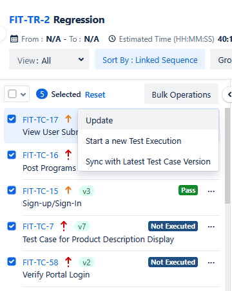Viewport: 232px width, 291px height.
Task: Click the red priority arrow of FIT-TC-16
Action: pyautogui.click(x=68, y=155)
